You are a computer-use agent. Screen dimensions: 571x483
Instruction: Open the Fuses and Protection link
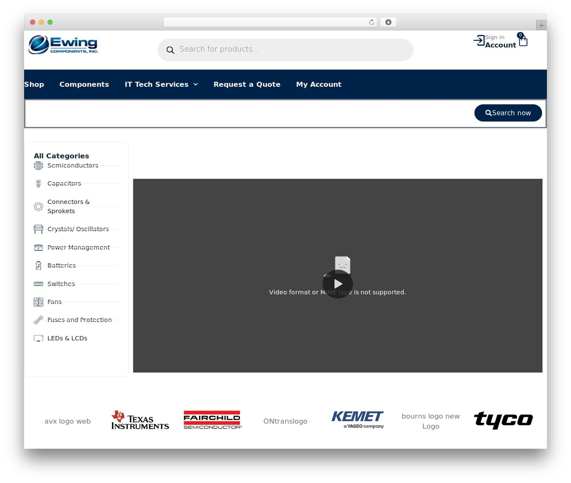point(79,320)
